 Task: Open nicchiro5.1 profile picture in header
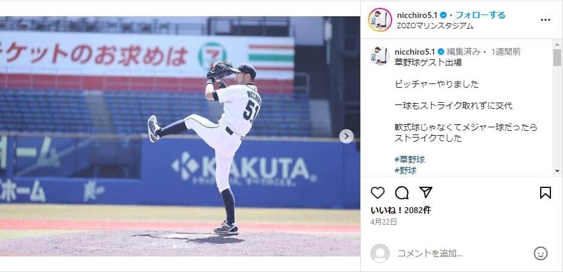click(x=380, y=20)
